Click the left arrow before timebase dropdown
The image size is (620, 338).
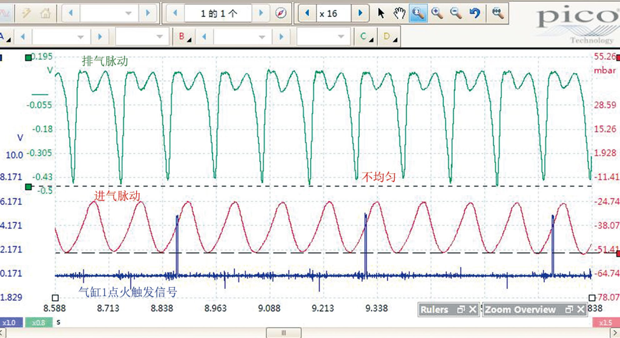pos(71,13)
